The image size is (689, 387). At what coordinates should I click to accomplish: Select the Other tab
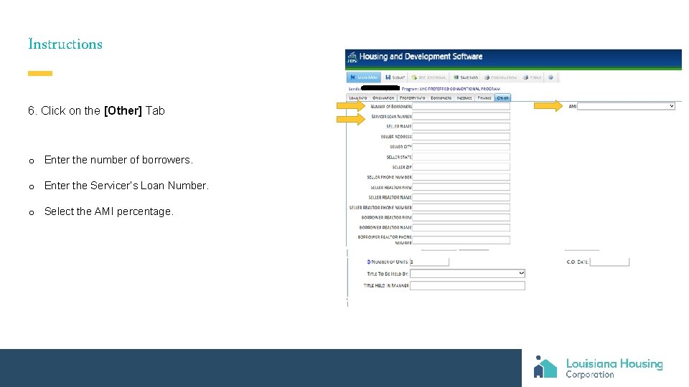pos(502,98)
